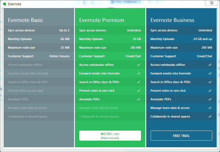Screen dimensions: 220x152
Task: Click Basic 'Customer Support' label
Action: [21, 56]
